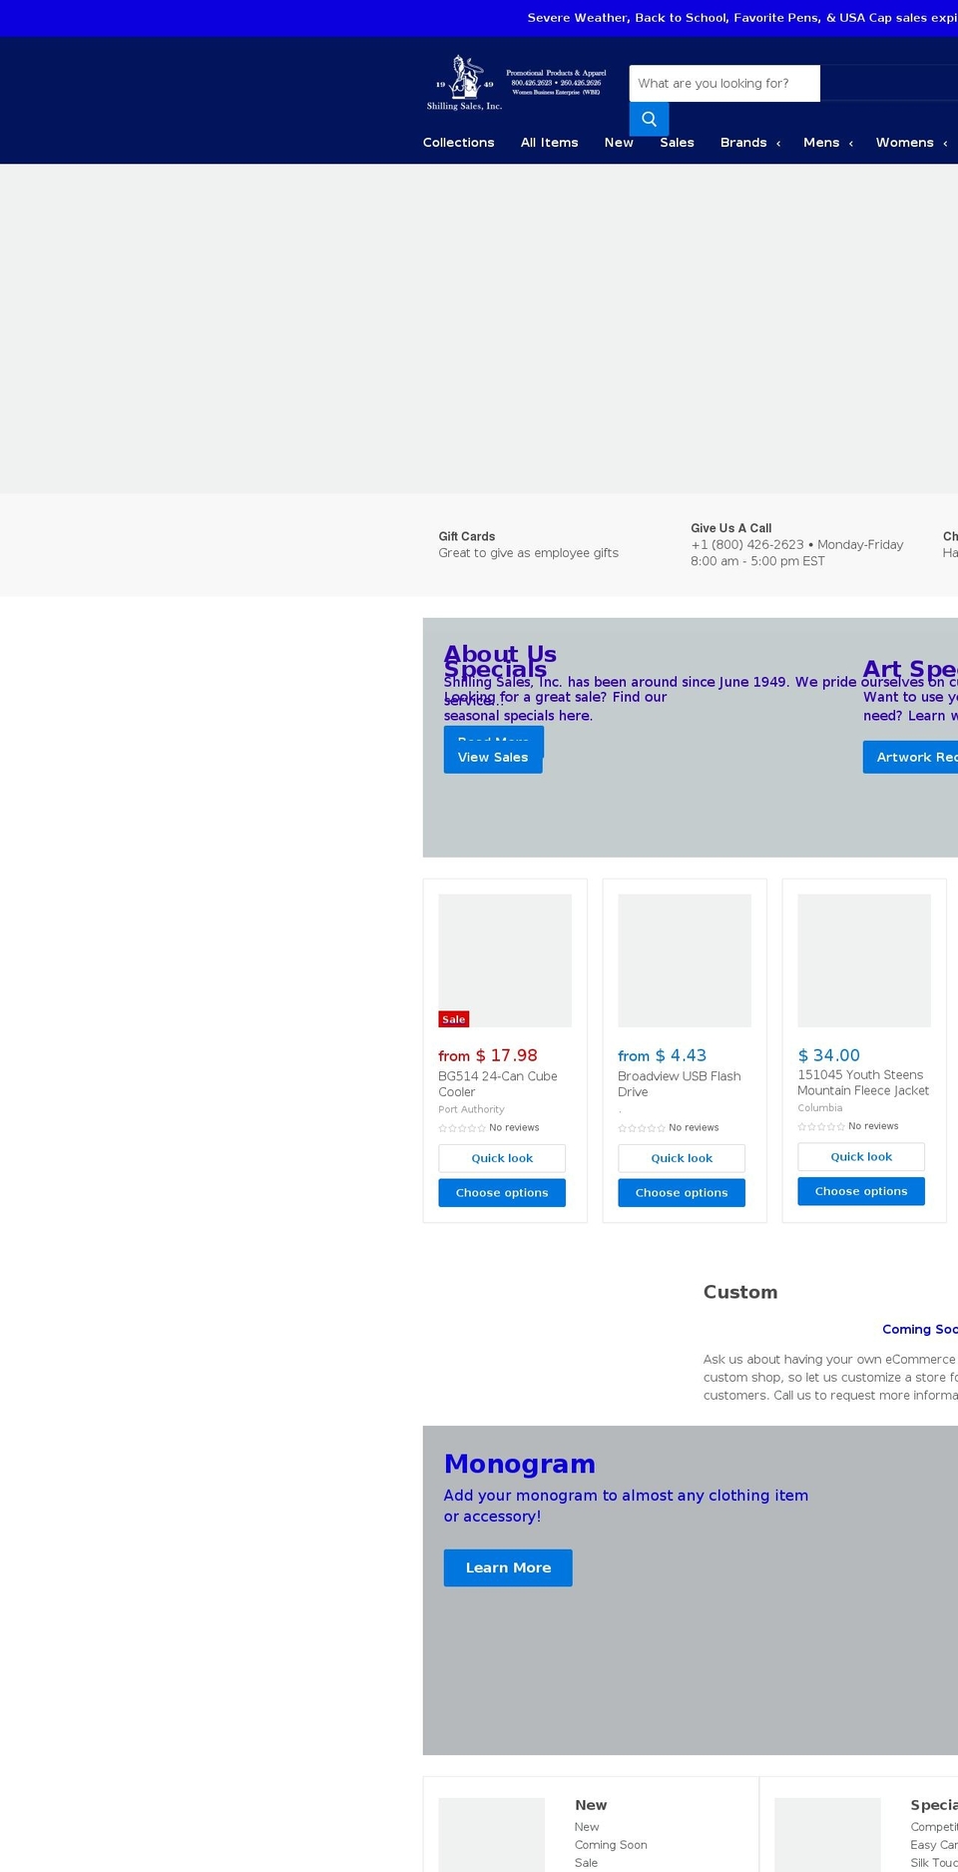Click the Sale badge on the Cube Cooler

point(454,1019)
